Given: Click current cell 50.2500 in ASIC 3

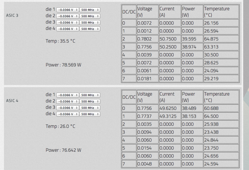Looking at the screenshot, I should (170, 47).
